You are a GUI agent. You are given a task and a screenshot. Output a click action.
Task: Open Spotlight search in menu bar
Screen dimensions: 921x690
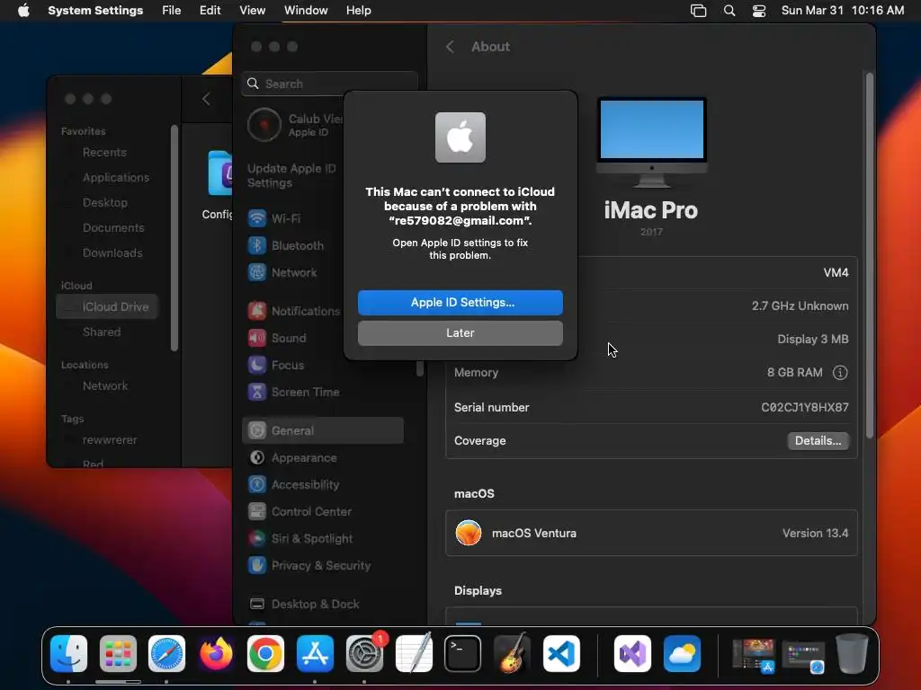[729, 11]
